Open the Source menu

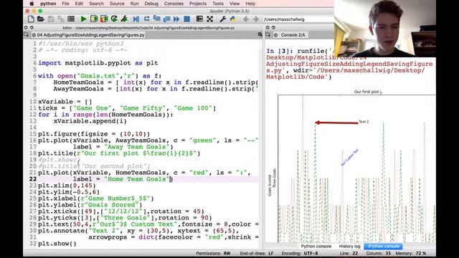point(117,4)
